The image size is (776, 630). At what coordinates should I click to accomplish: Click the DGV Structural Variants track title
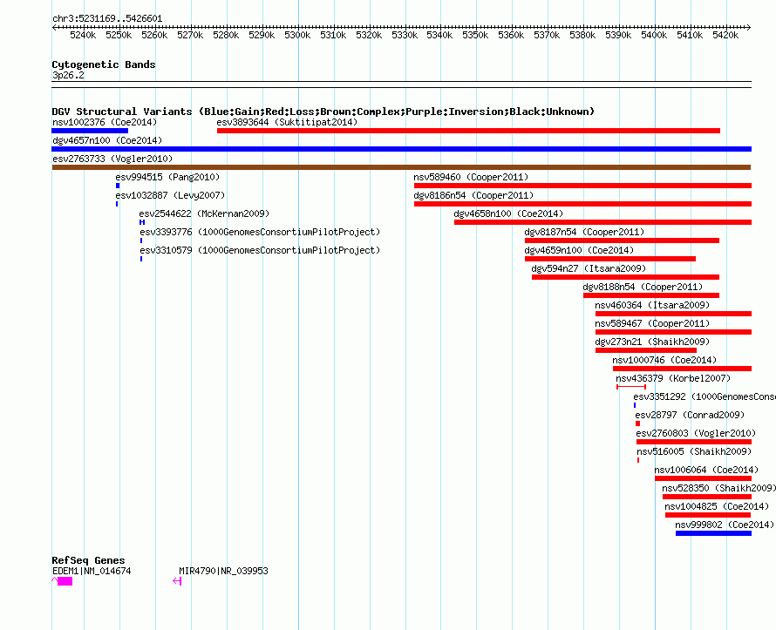tap(323, 112)
